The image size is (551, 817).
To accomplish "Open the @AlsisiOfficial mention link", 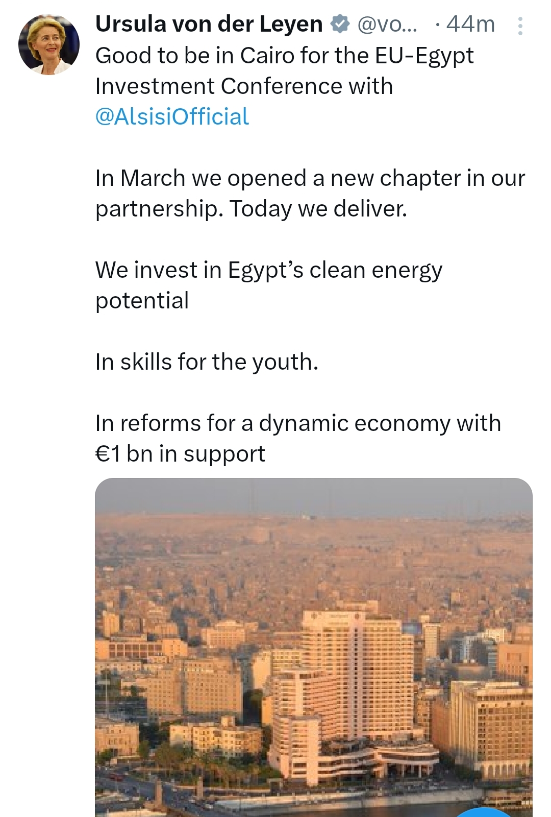I will 172,116.
